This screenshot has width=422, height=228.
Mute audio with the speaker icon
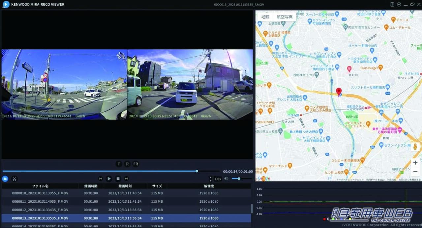click(x=226, y=179)
